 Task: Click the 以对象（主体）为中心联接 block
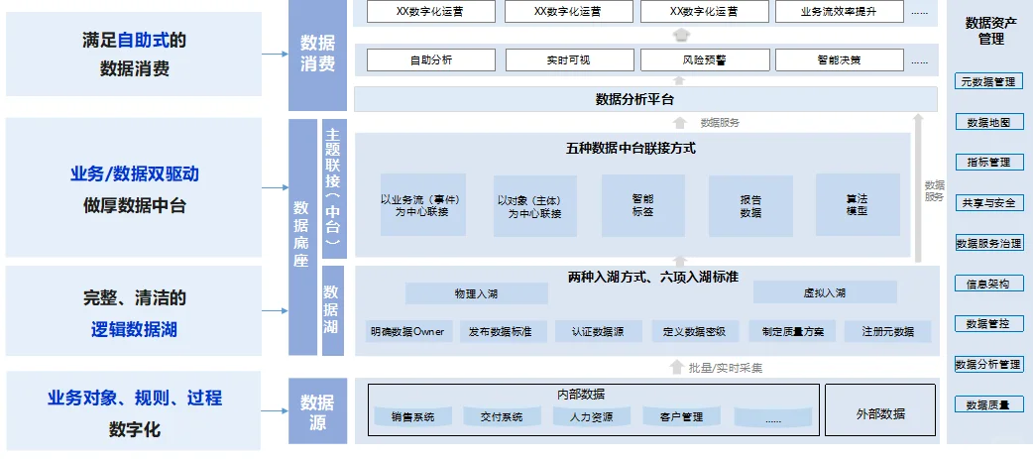pos(535,206)
